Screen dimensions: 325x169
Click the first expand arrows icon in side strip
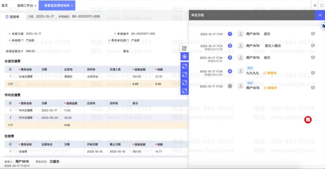click(x=184, y=66)
